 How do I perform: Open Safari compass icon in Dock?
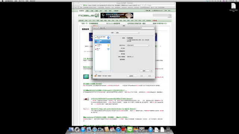[94, 130]
